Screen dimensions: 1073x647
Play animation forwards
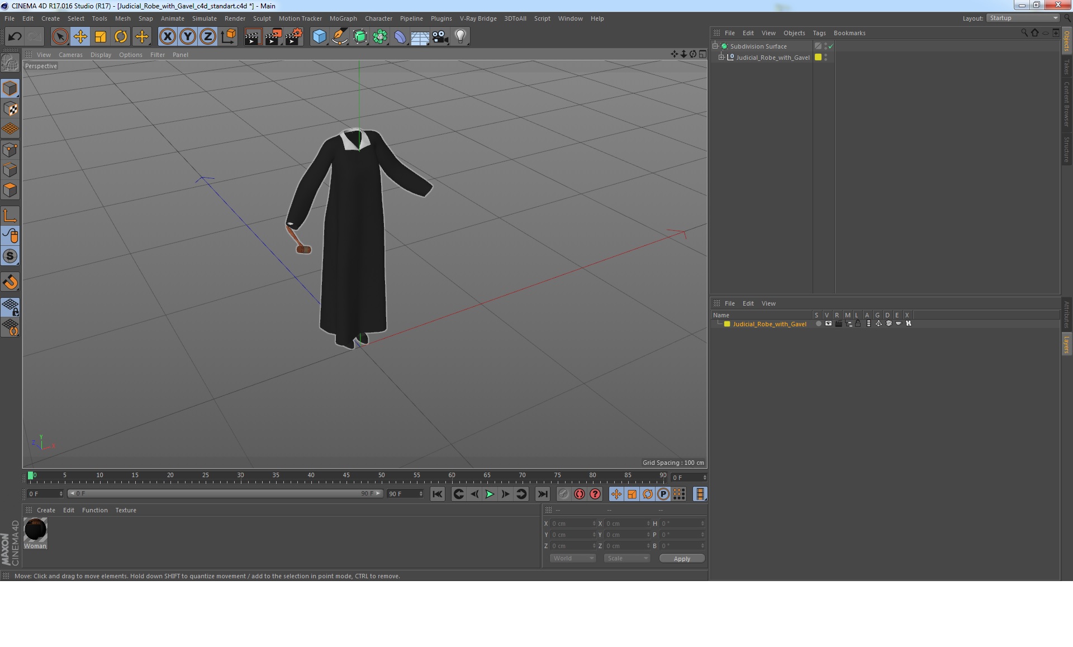pos(490,494)
